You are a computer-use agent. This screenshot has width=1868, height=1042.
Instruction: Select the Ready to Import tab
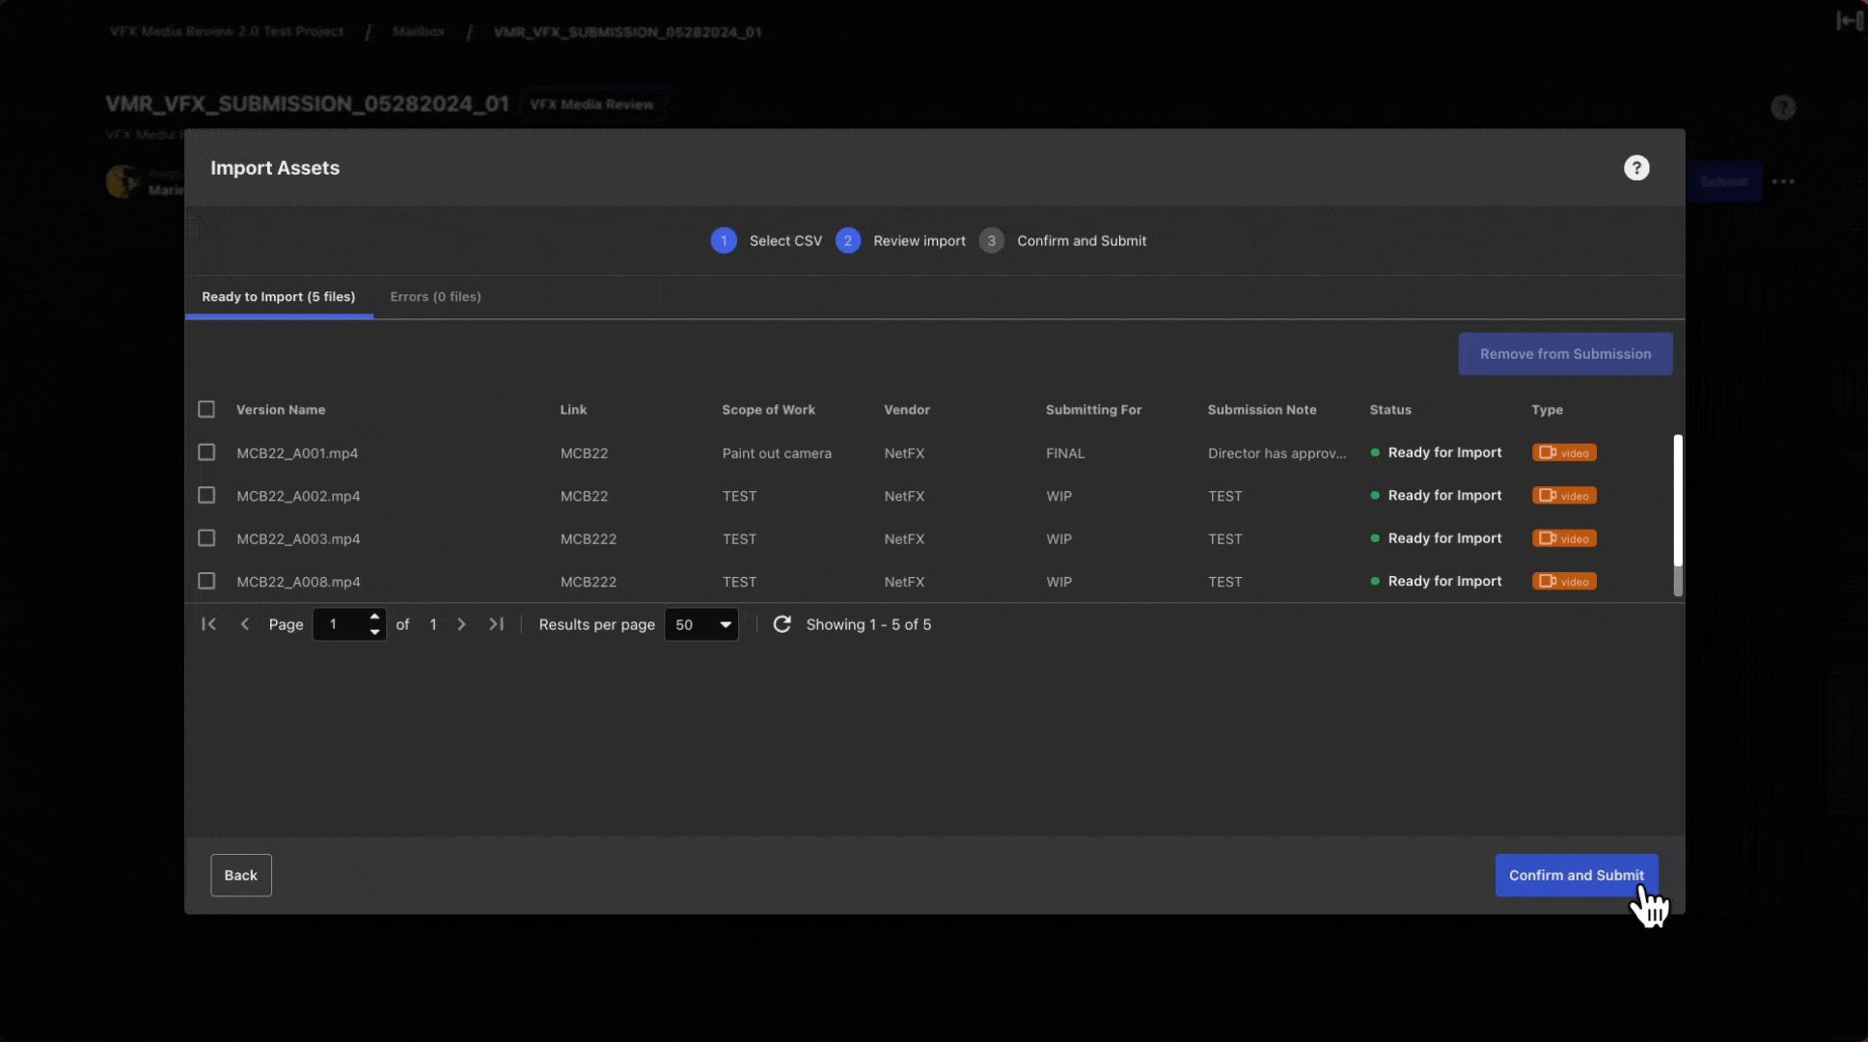click(279, 296)
